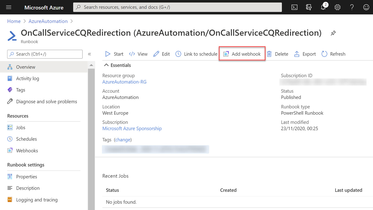Focus the global search resources box
This screenshot has height=210, width=373.
coord(177,7)
